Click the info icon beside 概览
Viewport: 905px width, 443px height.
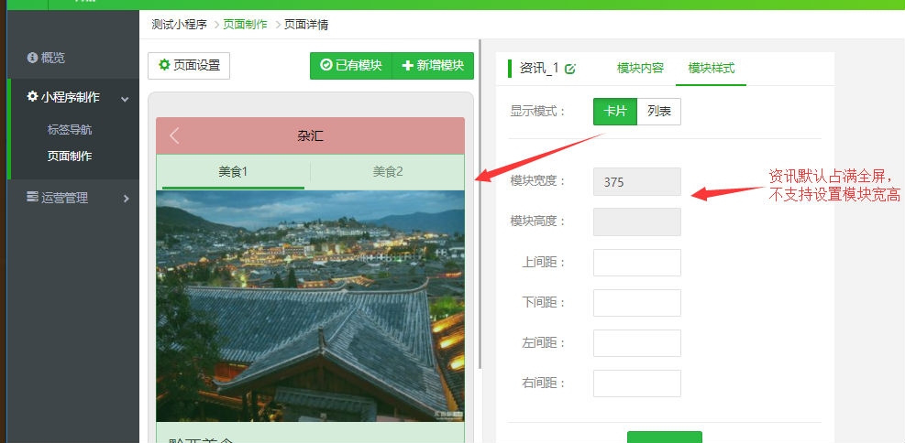[32, 58]
